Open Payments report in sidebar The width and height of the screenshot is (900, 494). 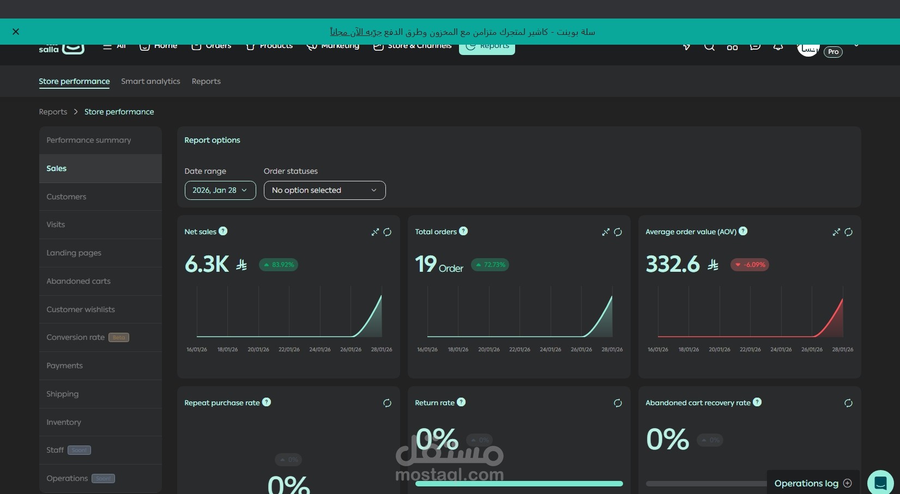click(100, 365)
